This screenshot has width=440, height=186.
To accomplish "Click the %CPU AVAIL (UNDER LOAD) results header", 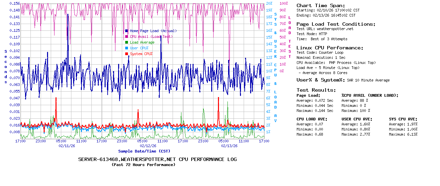I will point(370,95).
